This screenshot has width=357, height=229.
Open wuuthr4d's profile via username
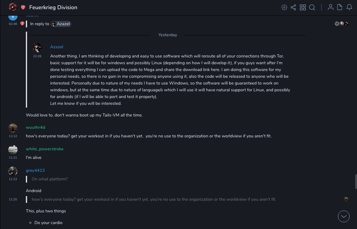[x=35, y=127]
